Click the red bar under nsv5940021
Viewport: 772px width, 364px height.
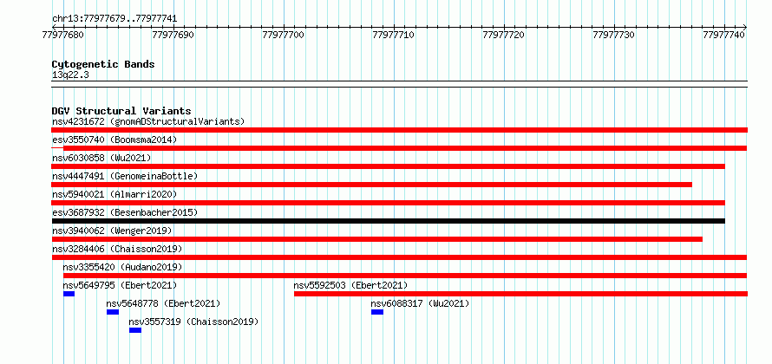click(389, 203)
